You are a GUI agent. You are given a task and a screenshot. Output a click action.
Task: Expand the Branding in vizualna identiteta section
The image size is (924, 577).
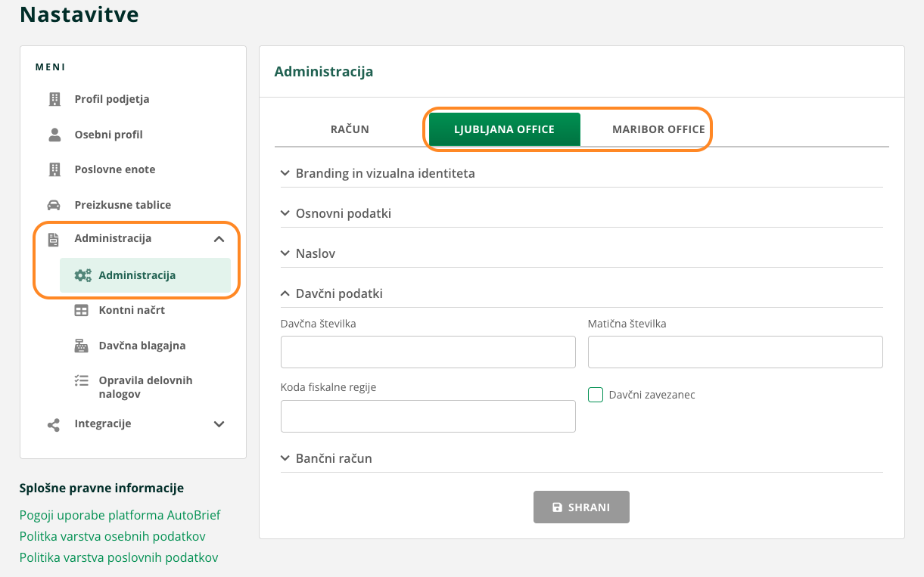point(285,173)
